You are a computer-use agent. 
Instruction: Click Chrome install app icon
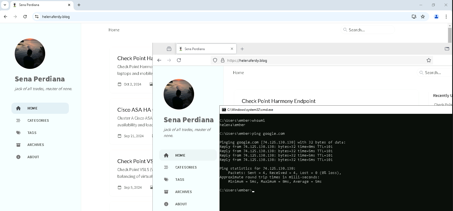[x=414, y=17]
